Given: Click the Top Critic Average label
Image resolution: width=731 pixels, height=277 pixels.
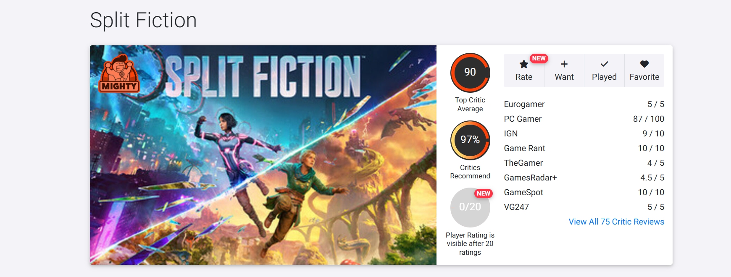Looking at the screenshot, I should click(470, 104).
